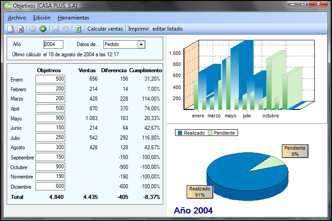
Task: Expand the Datos de... Pedido dropdown
Action: click(x=141, y=45)
